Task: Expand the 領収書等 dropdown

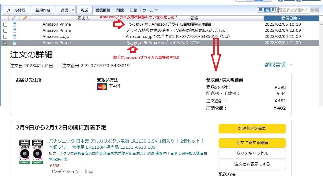Action: 278,65
